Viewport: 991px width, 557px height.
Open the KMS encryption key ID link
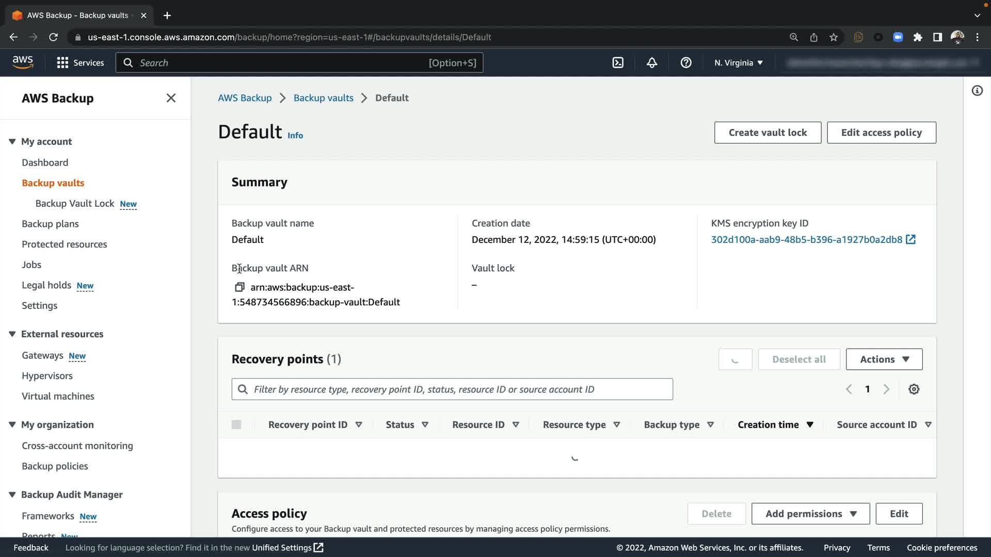(807, 240)
